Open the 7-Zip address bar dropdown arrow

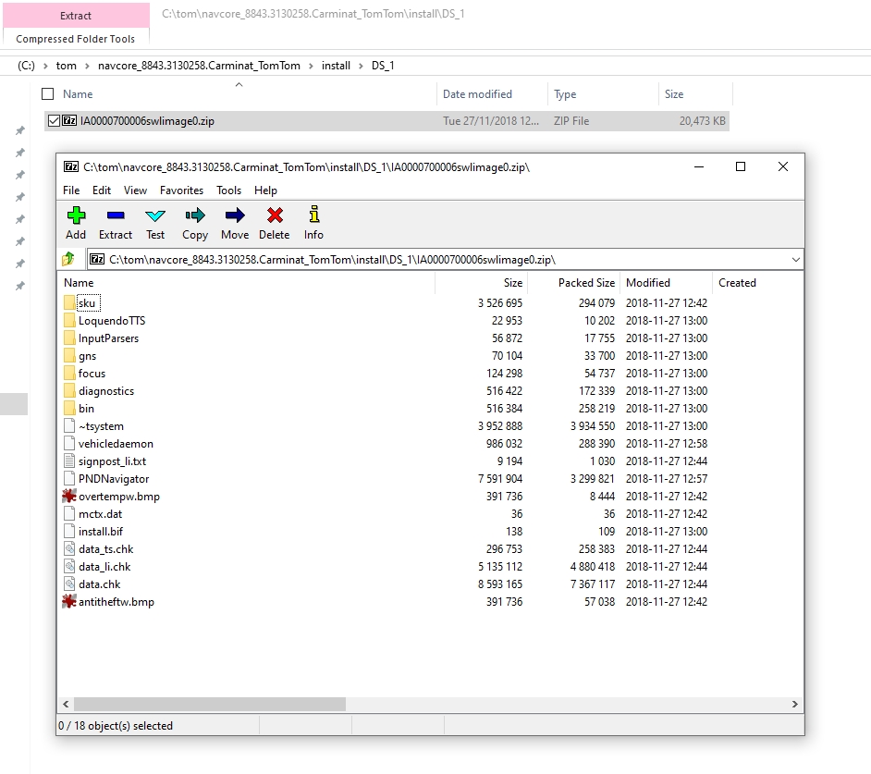click(795, 260)
